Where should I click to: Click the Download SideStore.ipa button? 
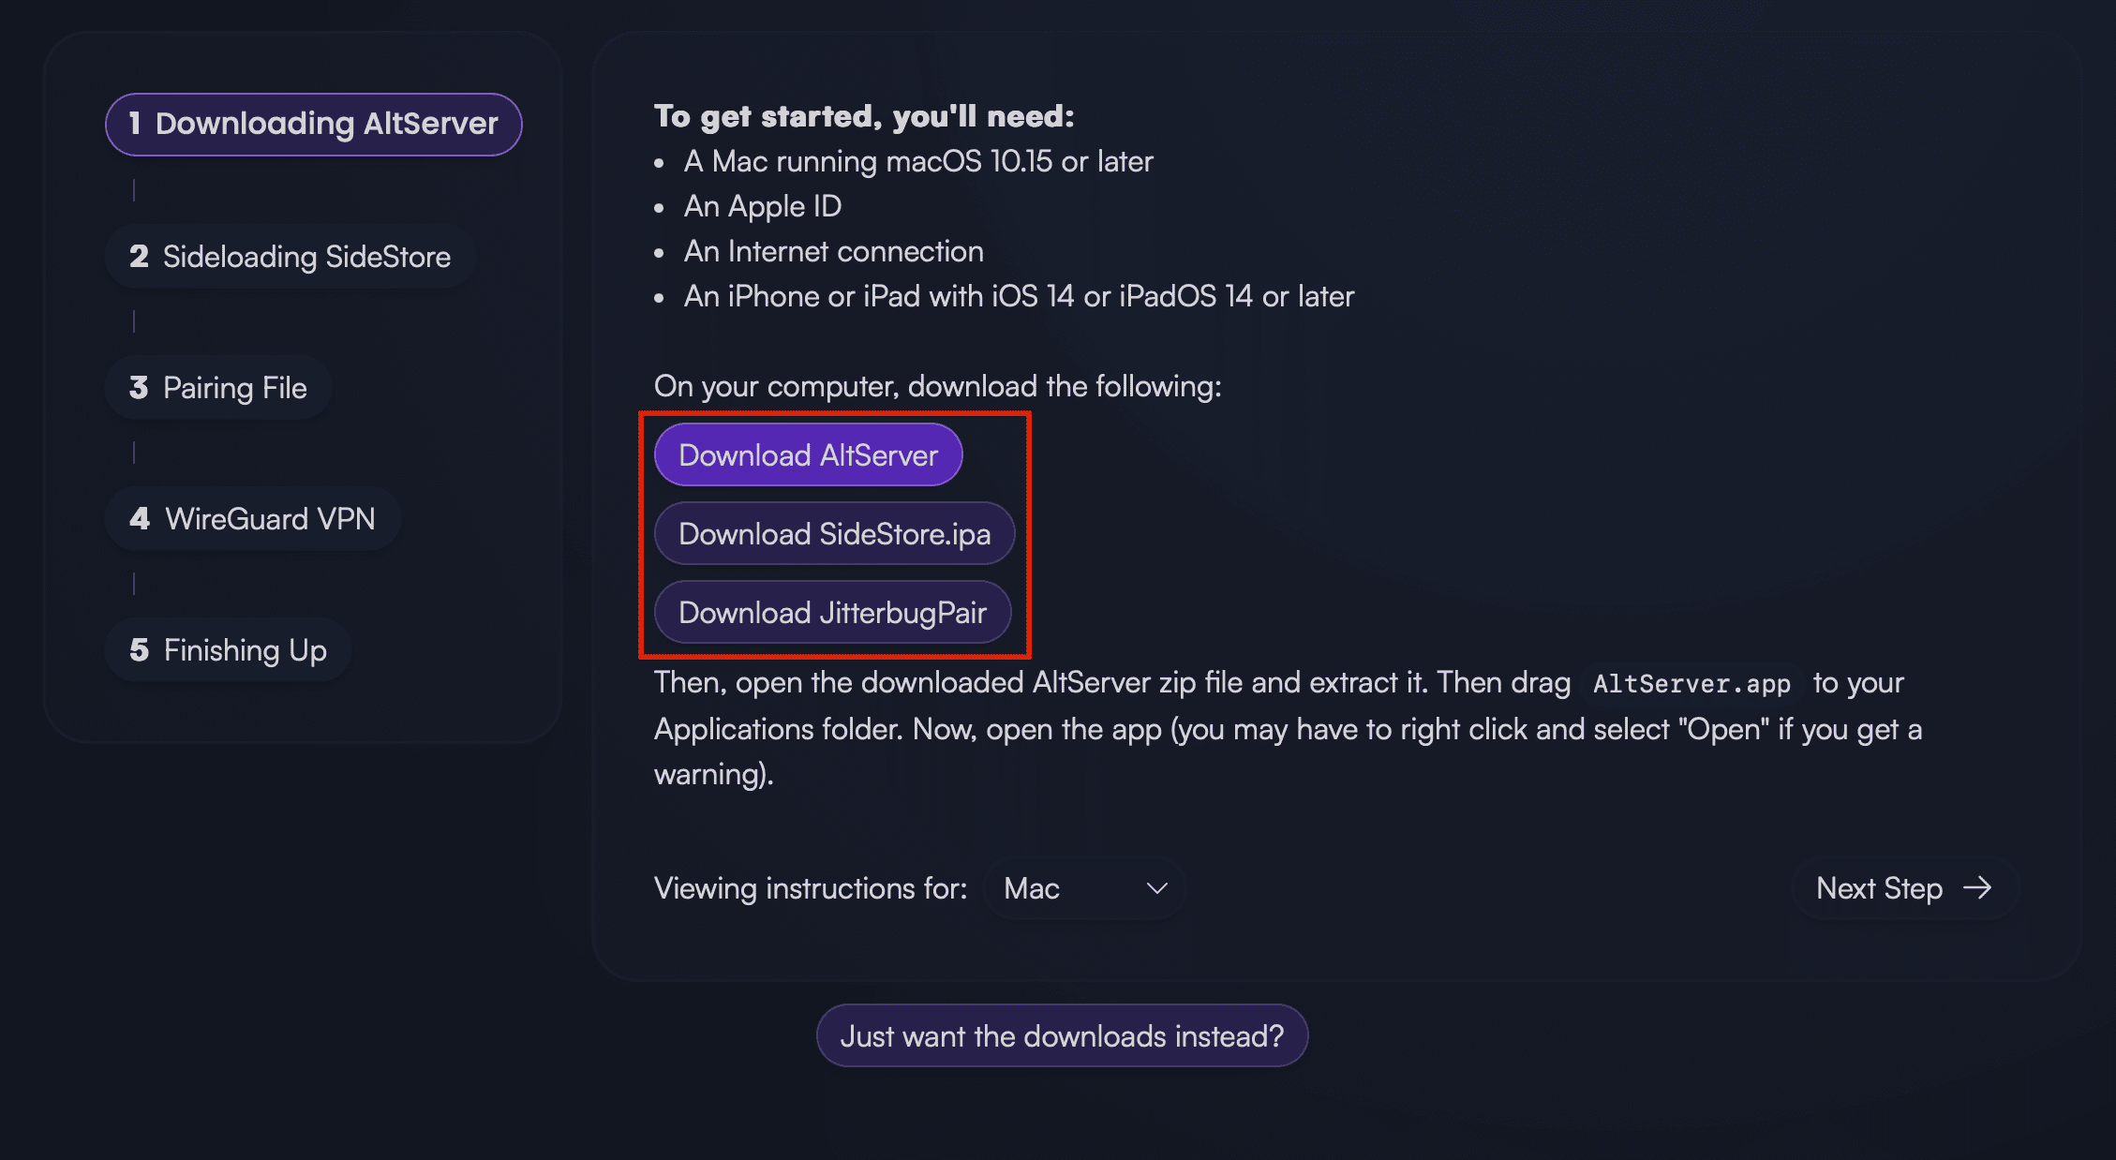[833, 533]
